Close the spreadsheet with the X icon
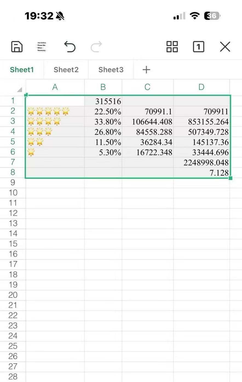 [225, 47]
